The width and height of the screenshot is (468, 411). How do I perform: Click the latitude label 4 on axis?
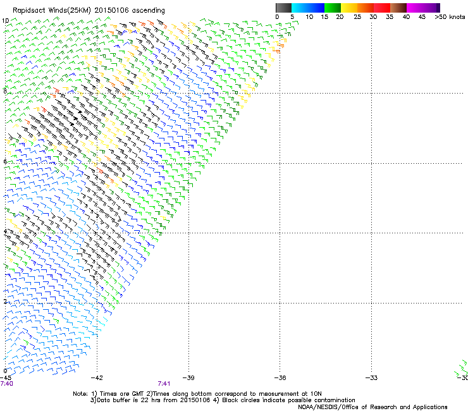tap(5, 231)
